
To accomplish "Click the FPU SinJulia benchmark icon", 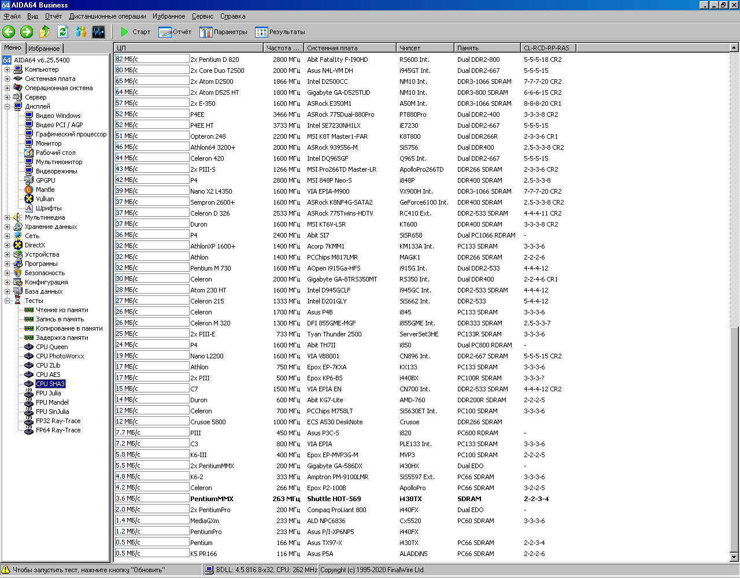I will pos(29,412).
